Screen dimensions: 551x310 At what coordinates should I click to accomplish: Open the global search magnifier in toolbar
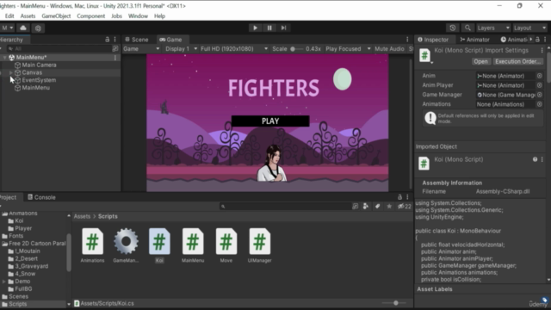[467, 28]
